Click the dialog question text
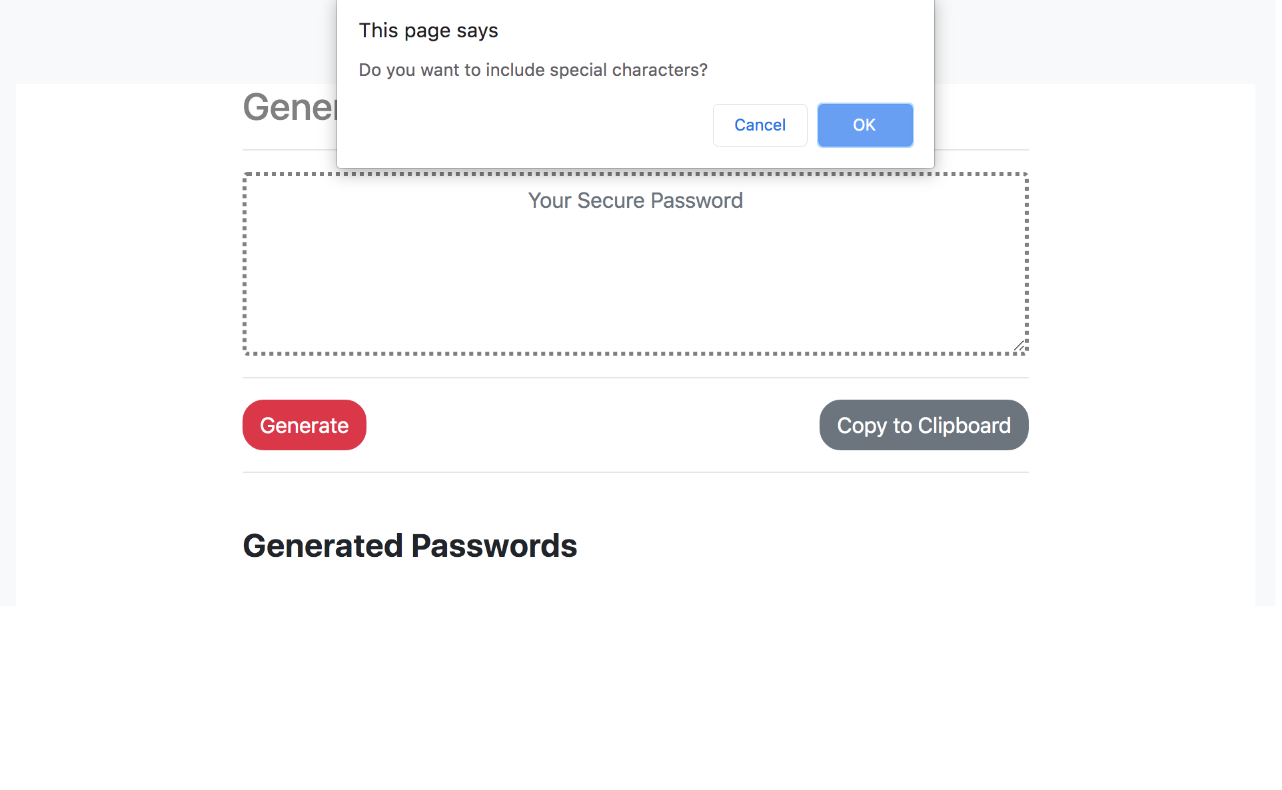1282x790 pixels. click(x=534, y=69)
